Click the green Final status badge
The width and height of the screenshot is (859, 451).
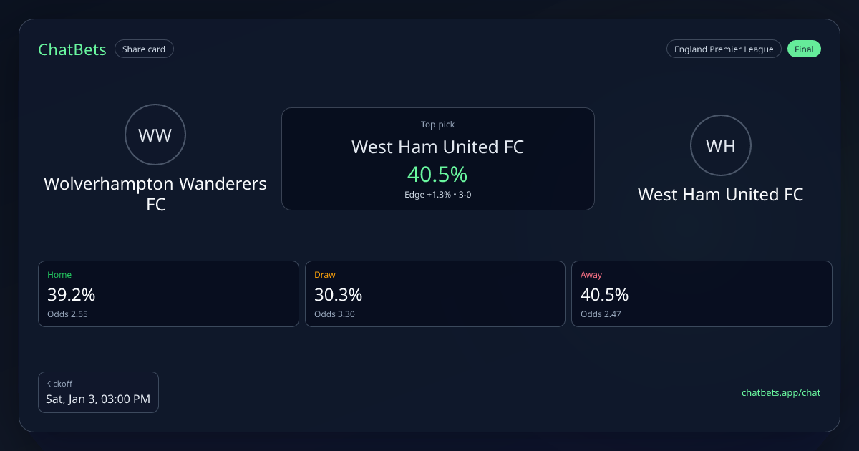(x=804, y=49)
